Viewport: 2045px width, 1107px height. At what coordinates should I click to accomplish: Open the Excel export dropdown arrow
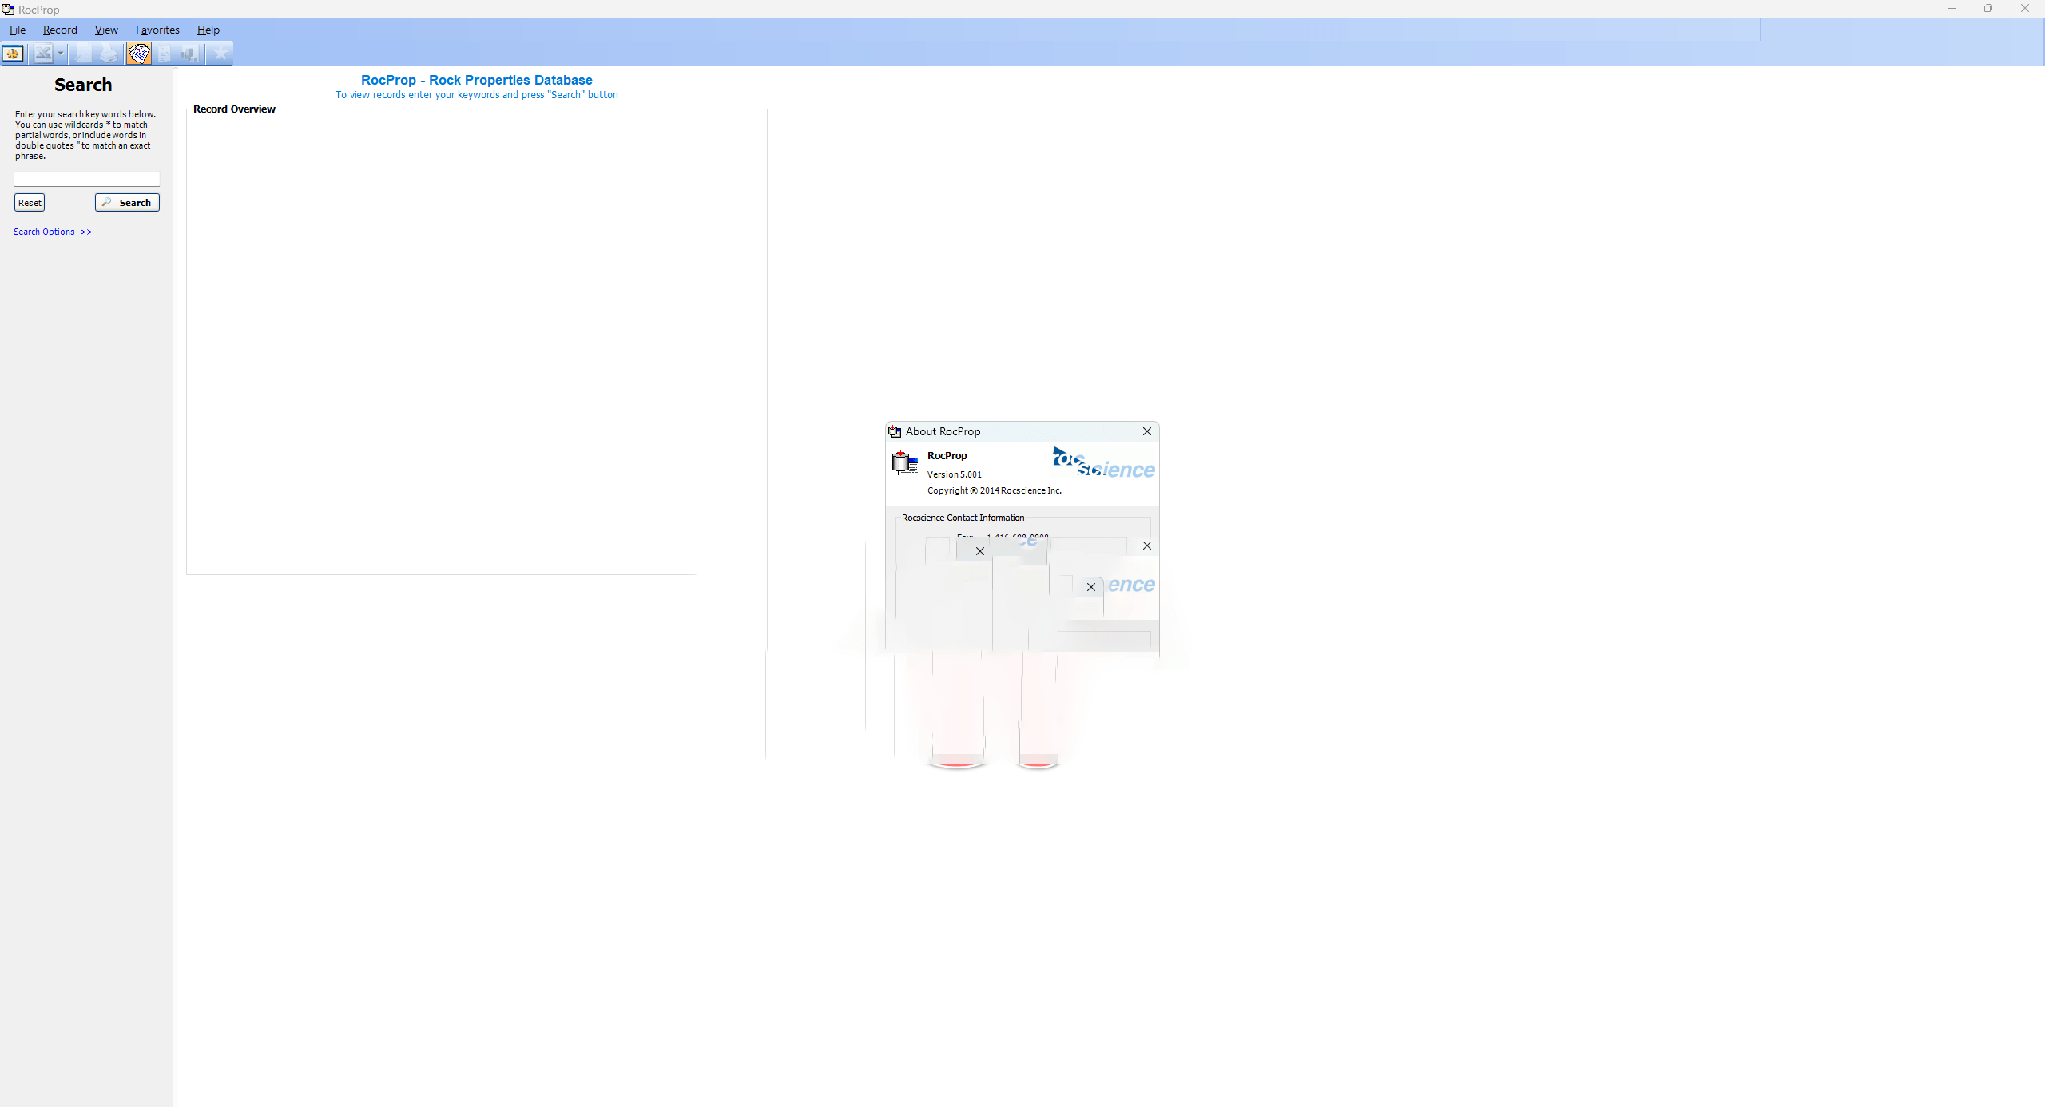coord(61,54)
